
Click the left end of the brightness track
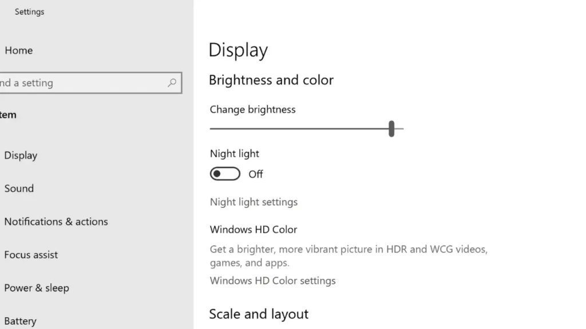(x=213, y=129)
